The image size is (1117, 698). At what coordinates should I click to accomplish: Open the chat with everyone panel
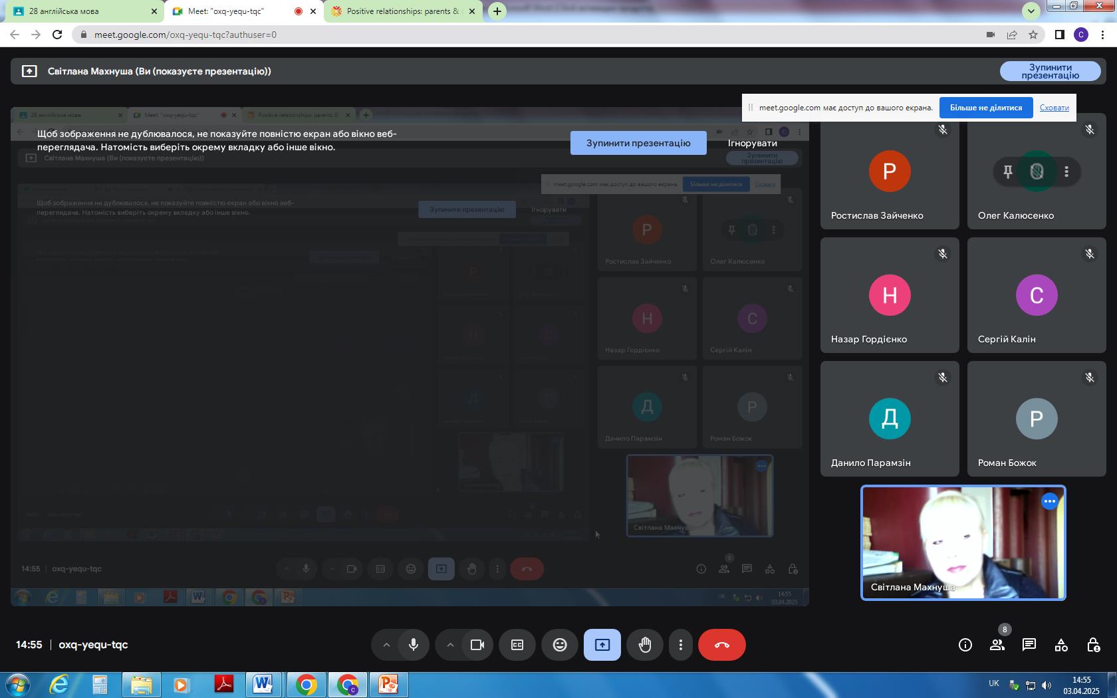point(1029,645)
